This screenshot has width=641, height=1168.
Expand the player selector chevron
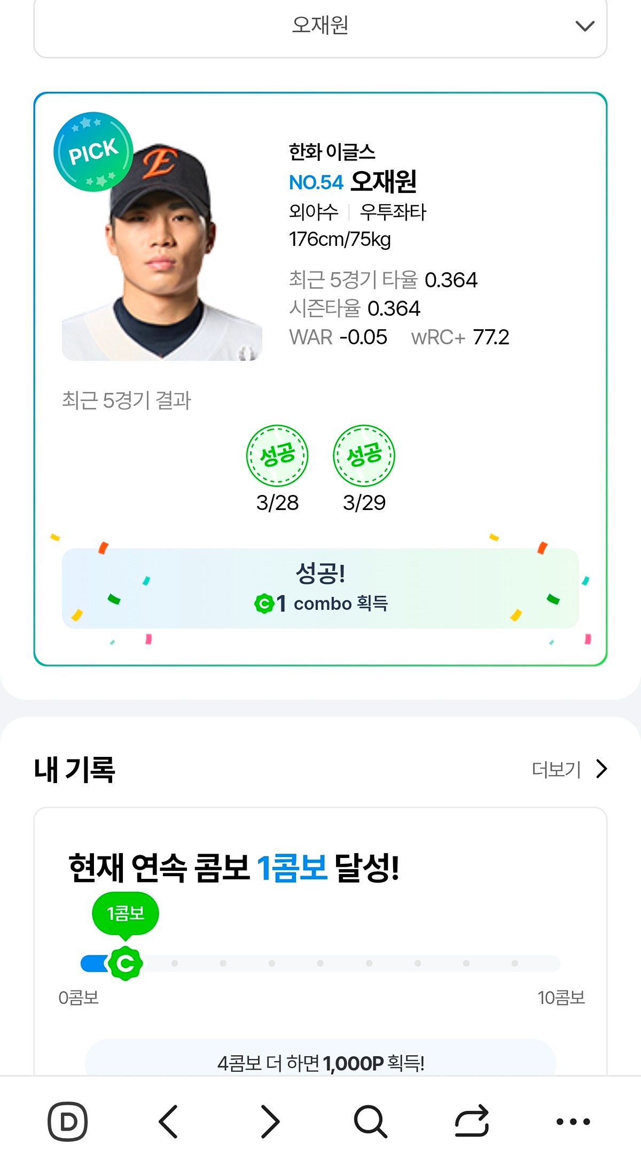coord(585,26)
